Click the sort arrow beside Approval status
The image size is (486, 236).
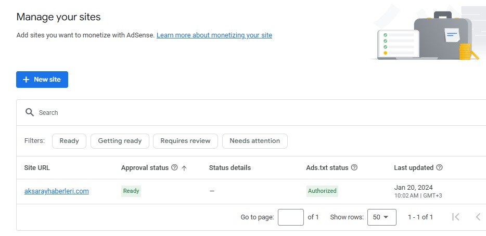(x=184, y=168)
